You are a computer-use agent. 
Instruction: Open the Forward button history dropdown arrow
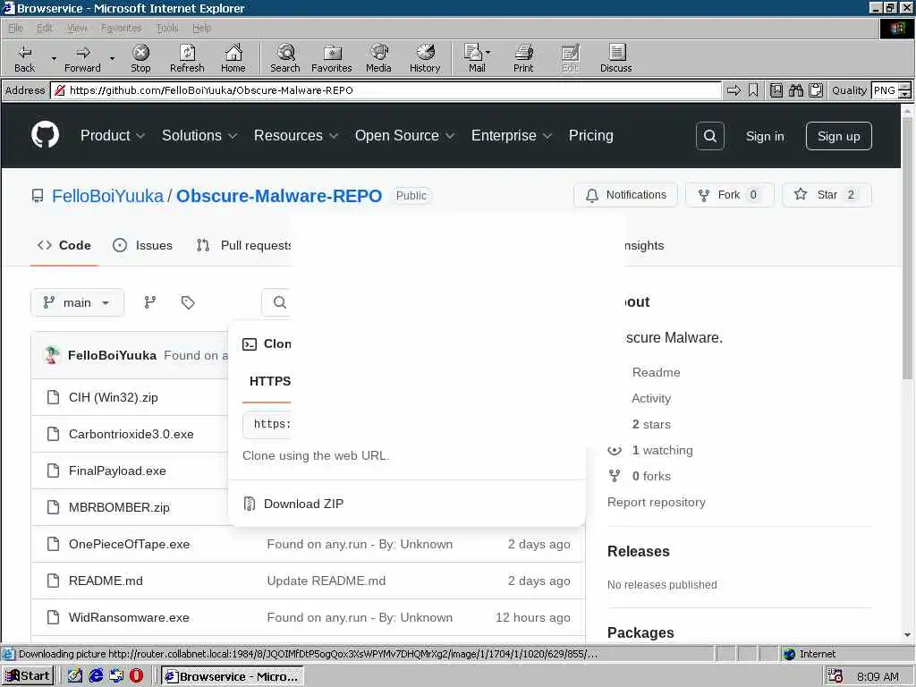click(112, 58)
